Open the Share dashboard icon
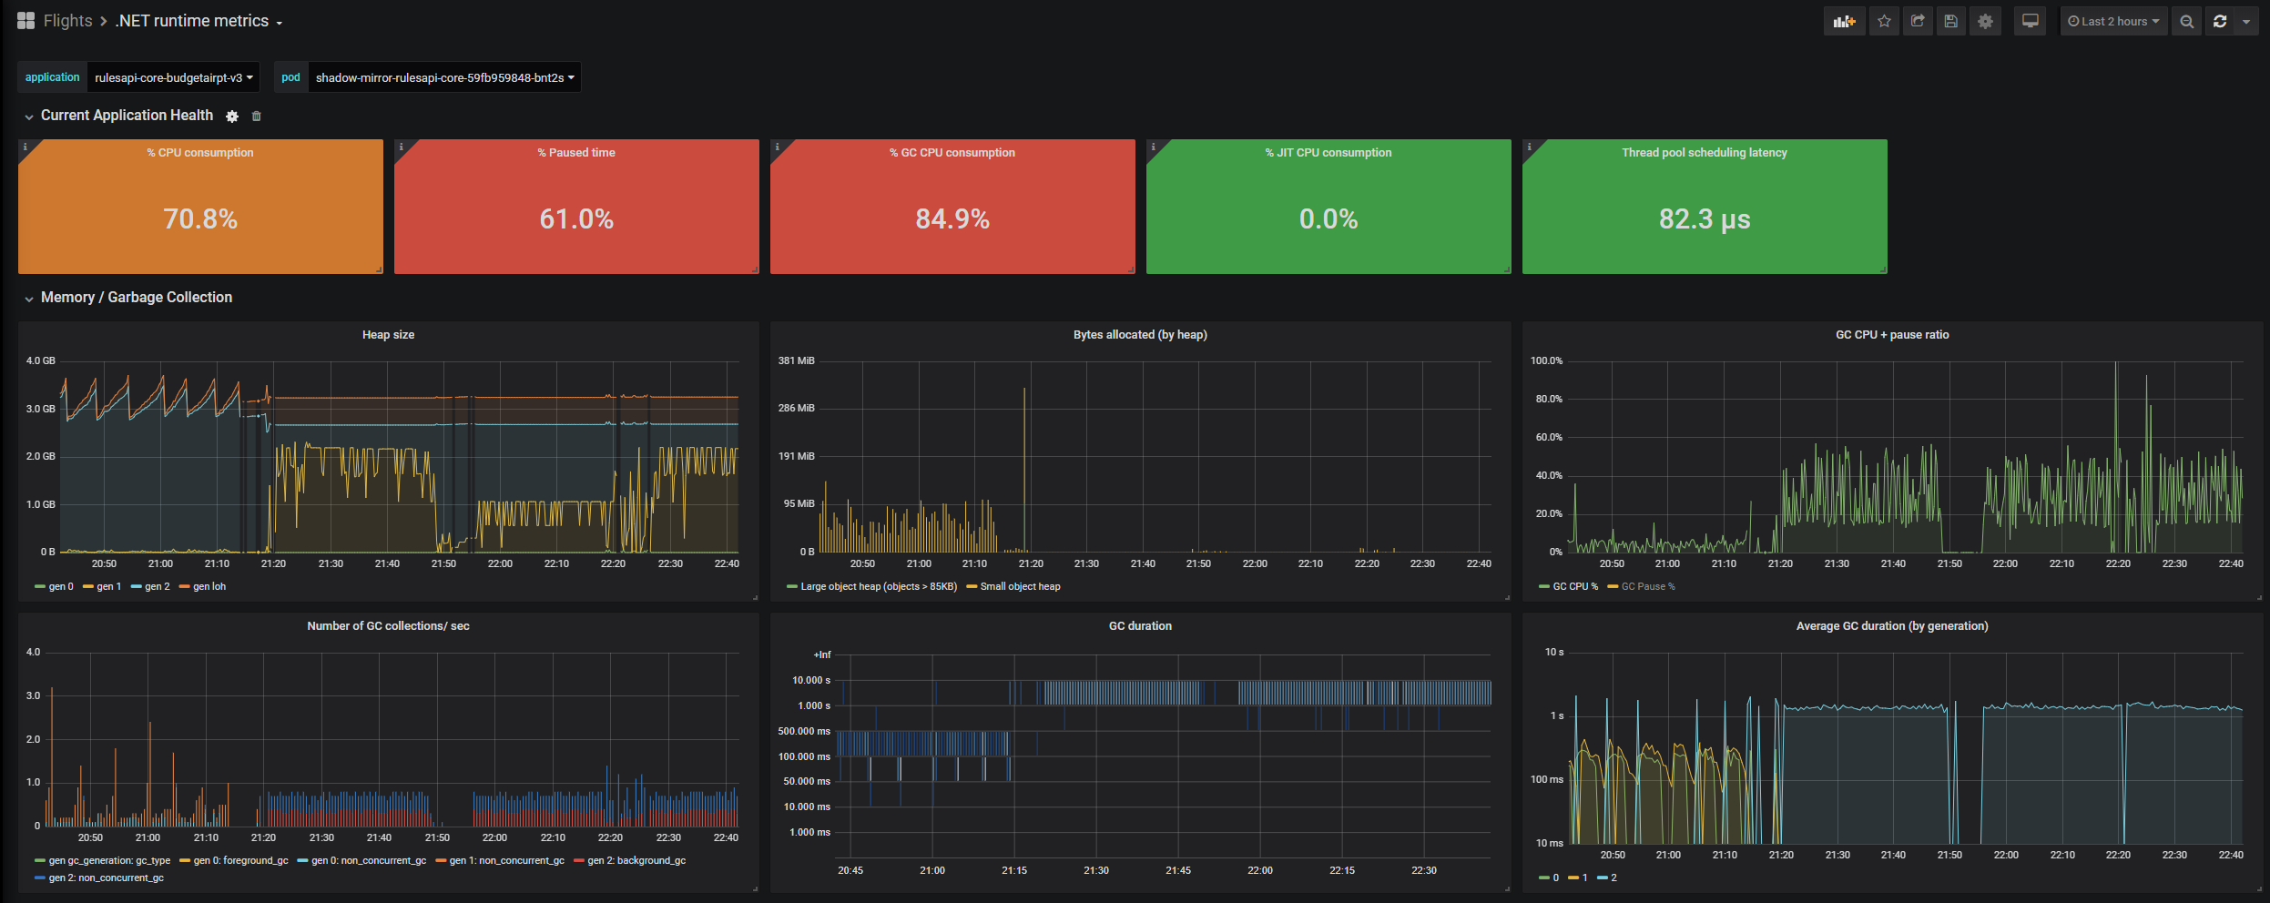Viewport: 2270px width, 903px height. 1918,21
